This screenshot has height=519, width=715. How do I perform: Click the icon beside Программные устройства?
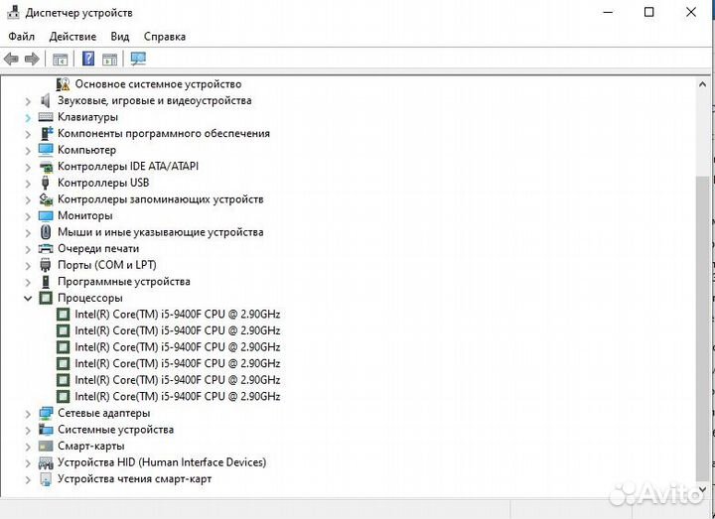45,282
